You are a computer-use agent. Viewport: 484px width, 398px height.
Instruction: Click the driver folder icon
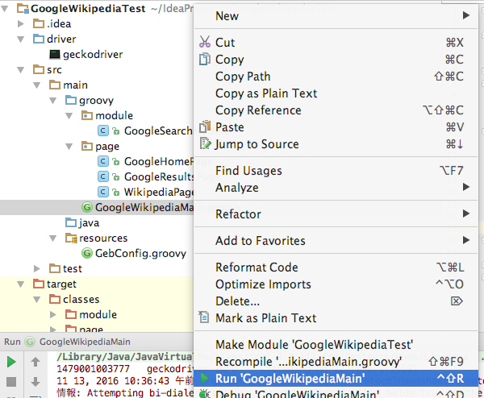[x=39, y=39]
